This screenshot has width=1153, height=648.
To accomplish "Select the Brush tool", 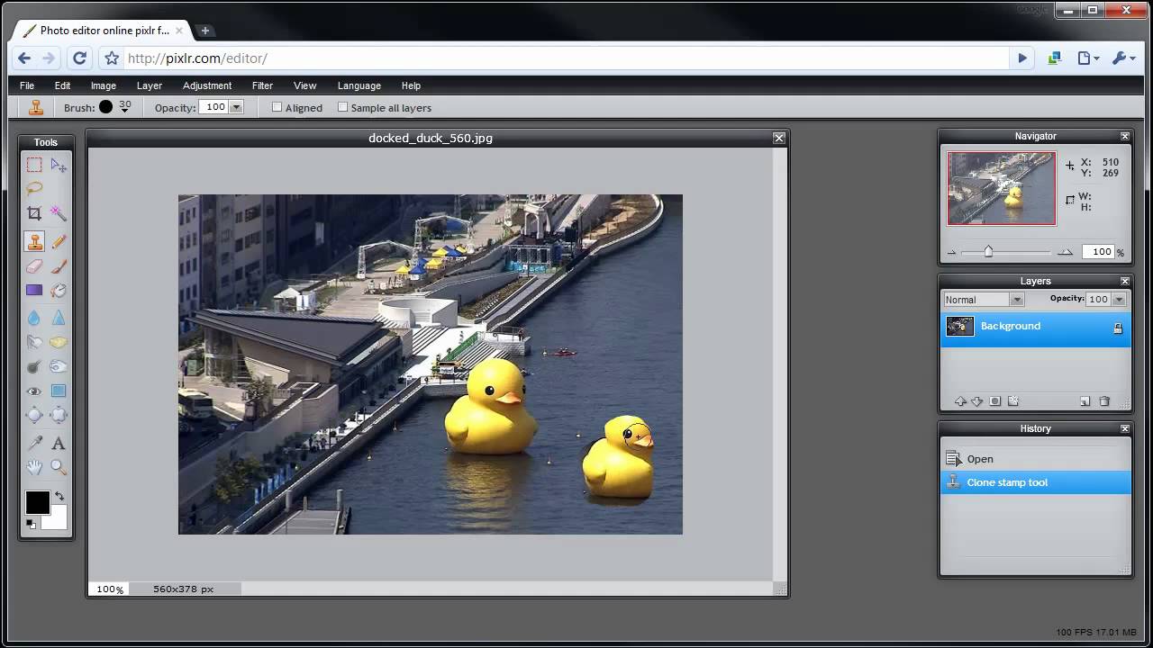I will (59, 266).
